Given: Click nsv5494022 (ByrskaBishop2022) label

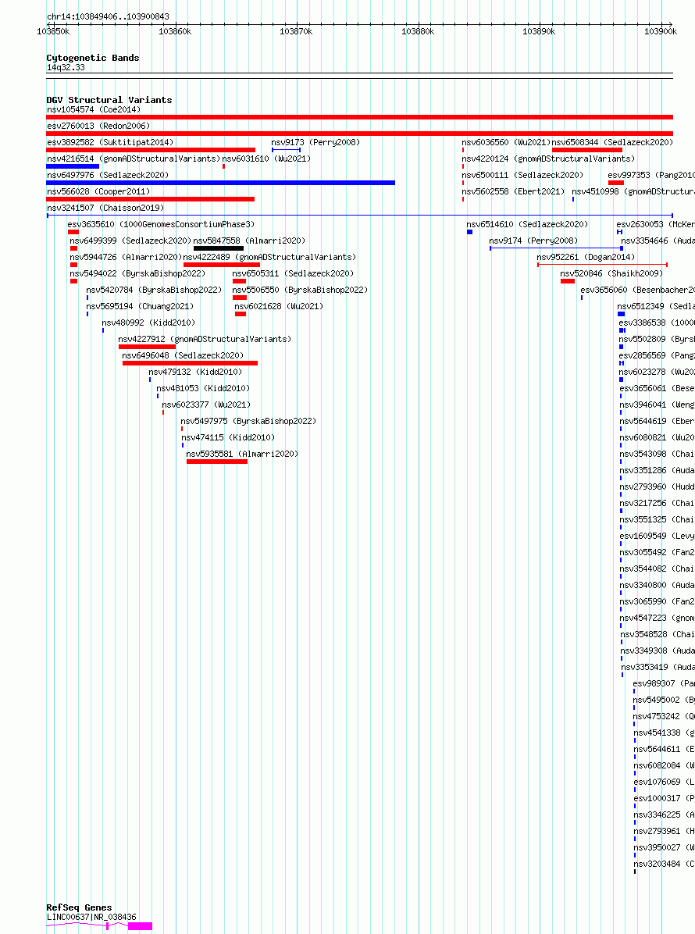Looking at the screenshot, I should click(137, 273).
